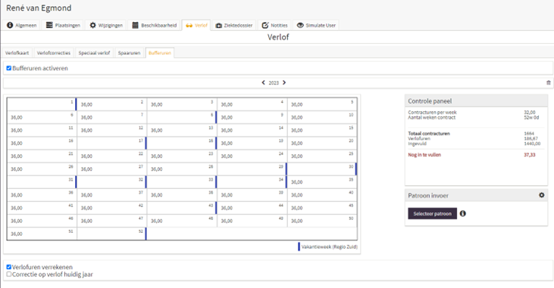Edit week 3 hours field

[x=182, y=104]
